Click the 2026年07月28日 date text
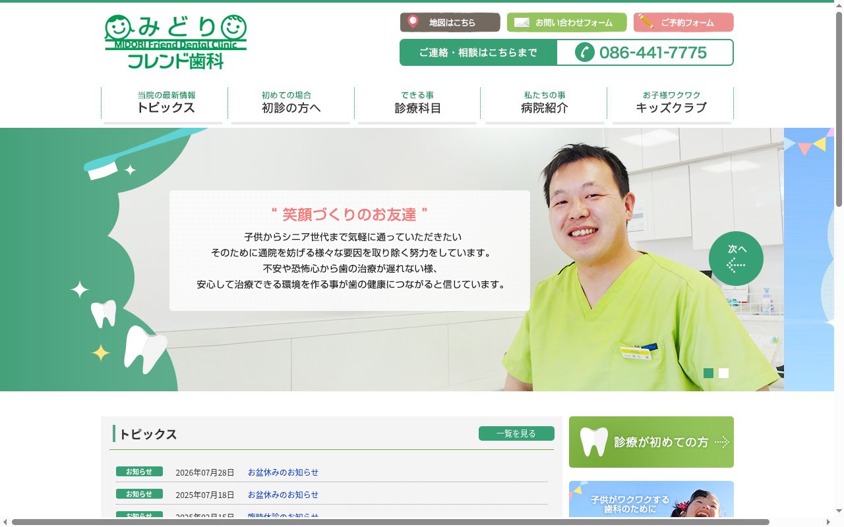 [205, 472]
